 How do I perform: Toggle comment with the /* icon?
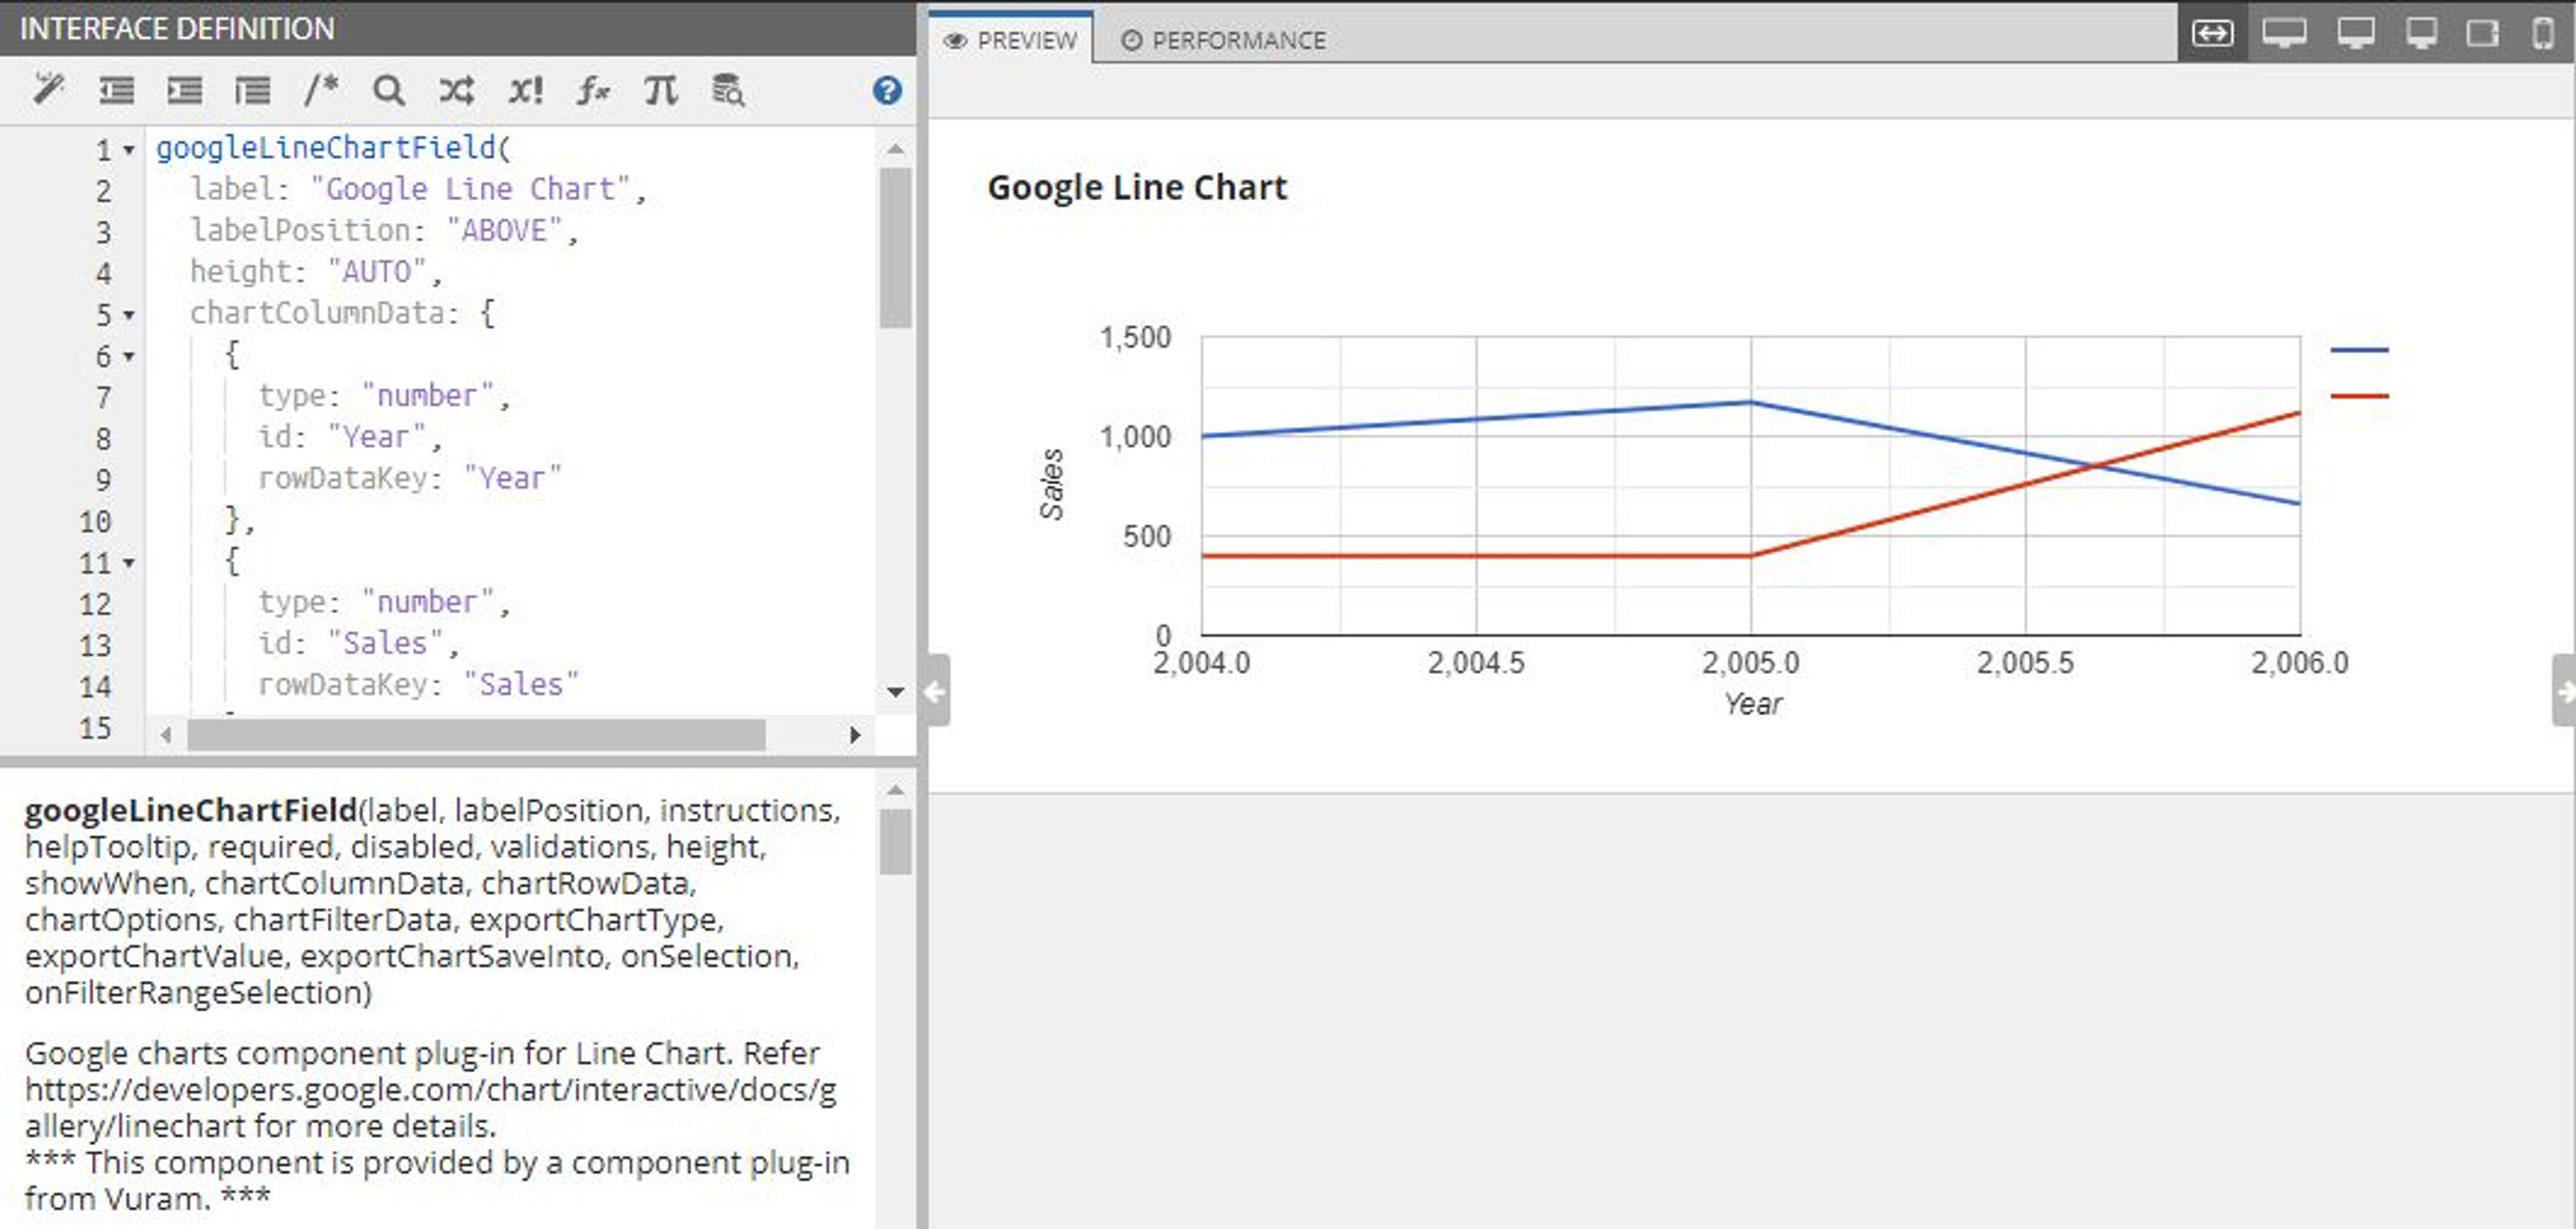click(320, 90)
